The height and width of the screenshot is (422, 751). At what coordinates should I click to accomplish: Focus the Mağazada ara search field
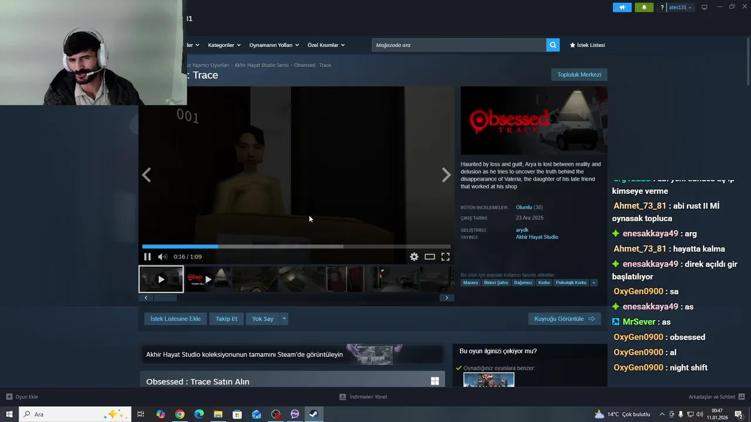459,45
